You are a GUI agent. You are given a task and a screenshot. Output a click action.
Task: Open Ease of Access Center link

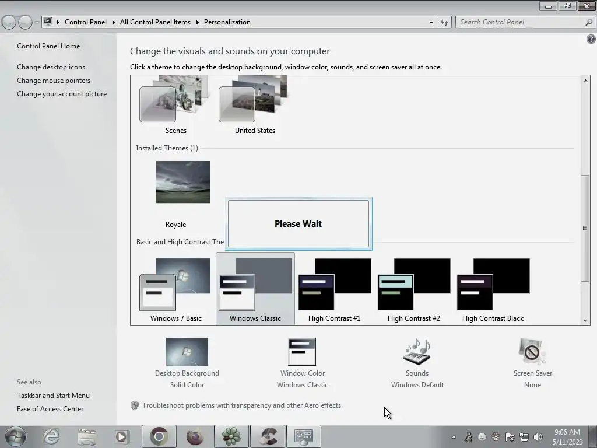click(50, 409)
